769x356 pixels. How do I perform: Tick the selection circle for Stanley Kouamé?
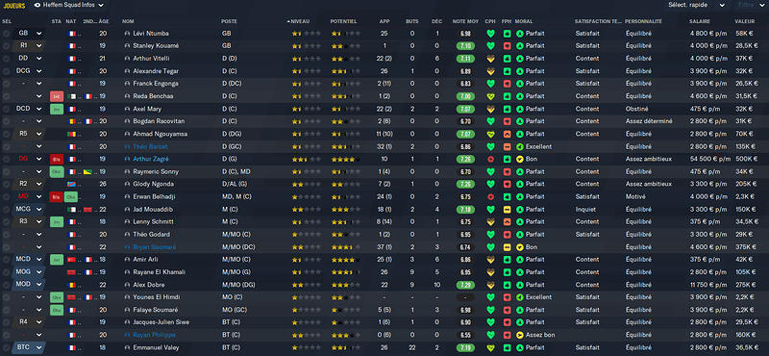(x=6, y=46)
